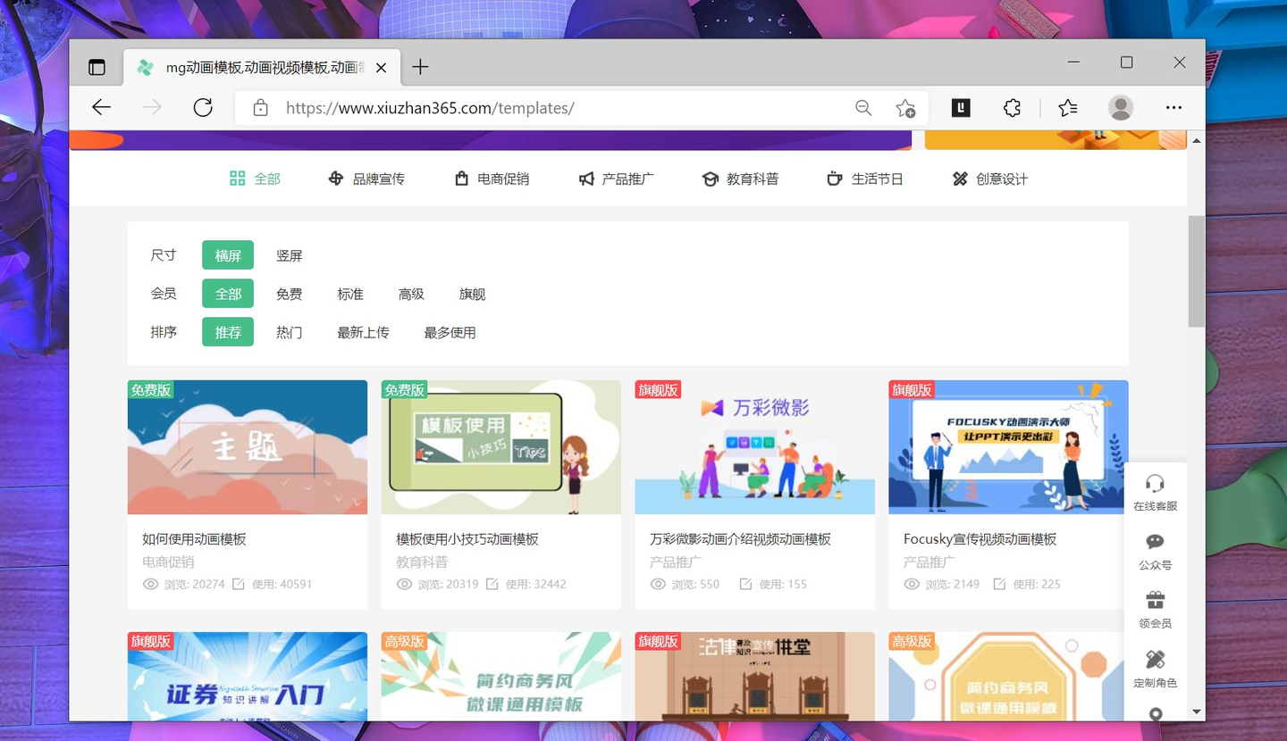
Task: Sort by 最多使用
Action: tap(450, 332)
